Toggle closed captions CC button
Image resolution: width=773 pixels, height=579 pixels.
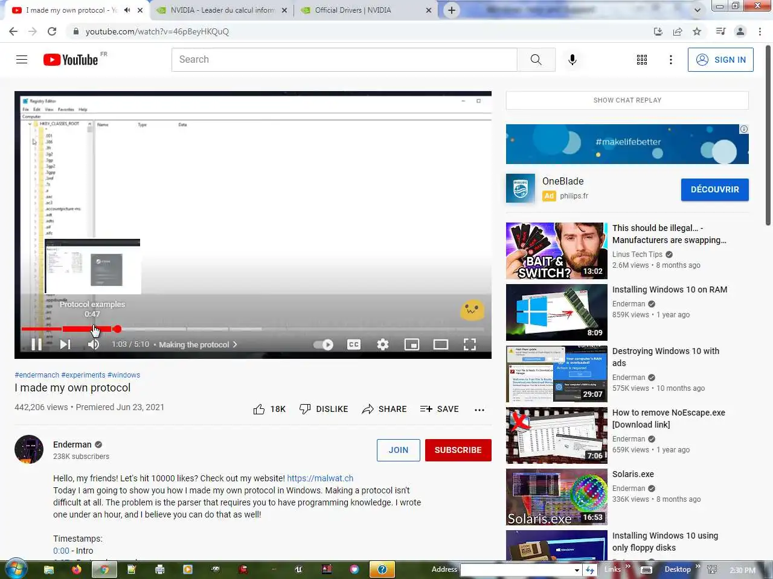pos(354,344)
